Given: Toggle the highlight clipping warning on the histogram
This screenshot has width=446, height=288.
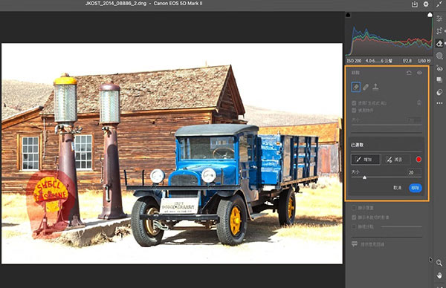Looking at the screenshot, I should click(x=430, y=15).
